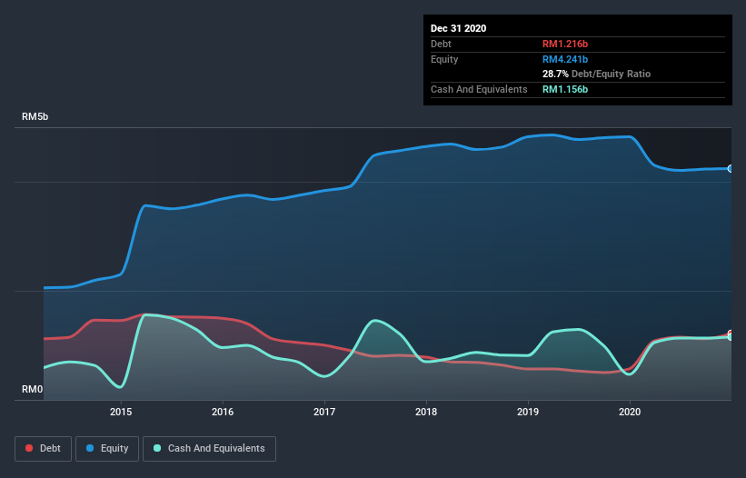Image resolution: width=746 pixels, height=478 pixels.
Task: Click the 2020 x-axis label
Action: click(x=630, y=412)
